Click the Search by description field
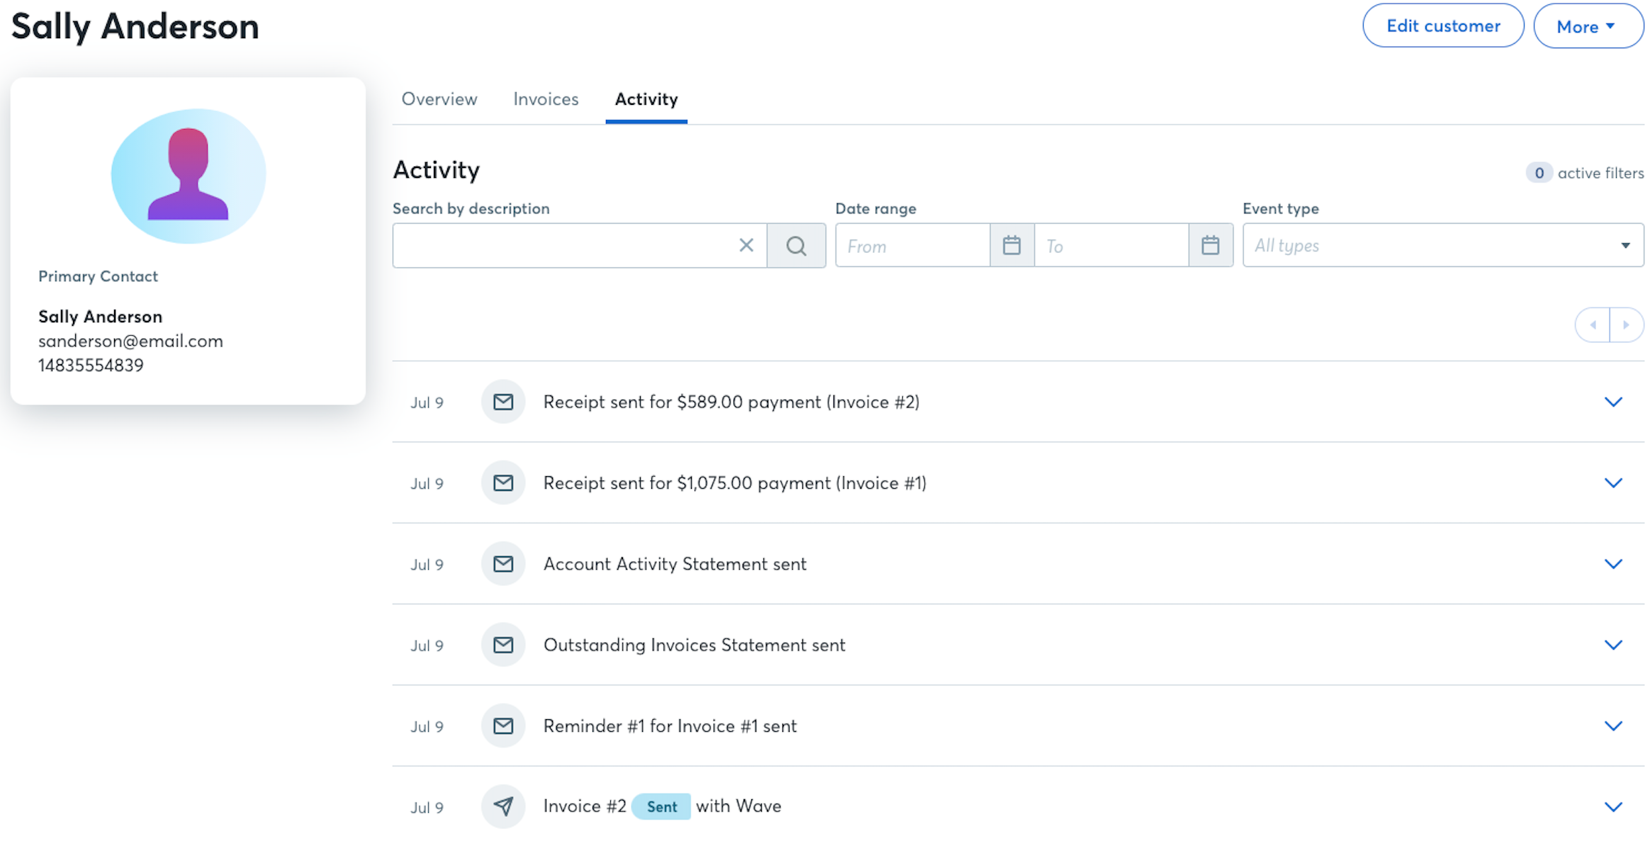 coord(563,246)
